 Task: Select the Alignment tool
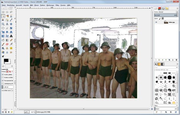[x=3, y=28]
